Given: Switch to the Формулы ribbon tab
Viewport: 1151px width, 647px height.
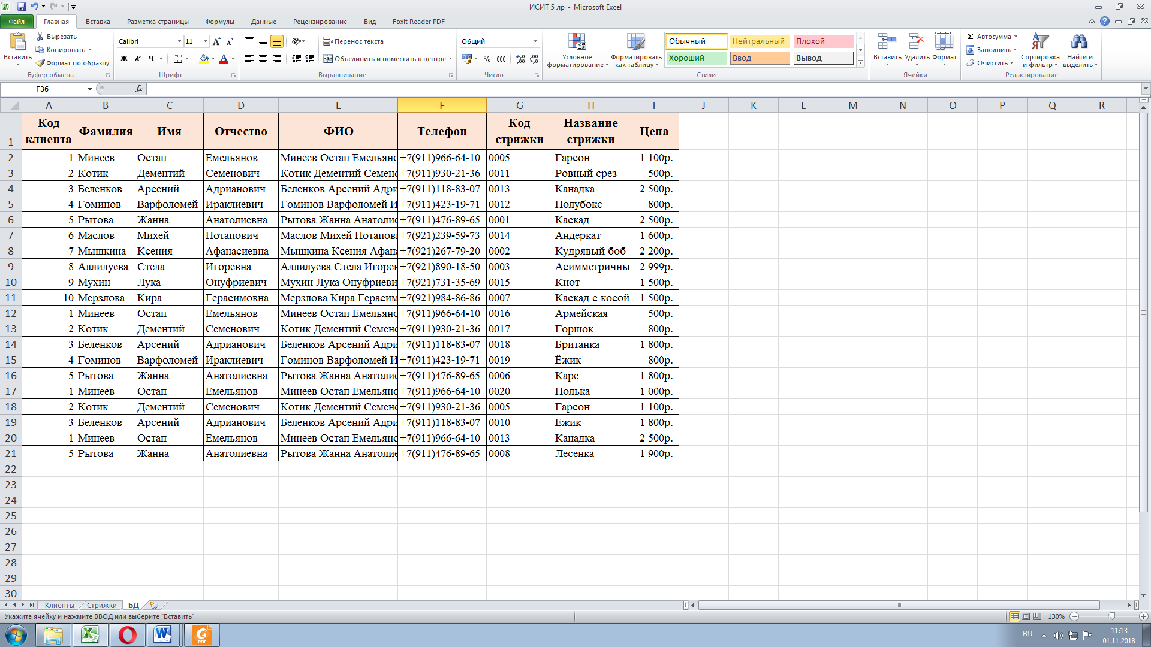Looking at the screenshot, I should 219,22.
